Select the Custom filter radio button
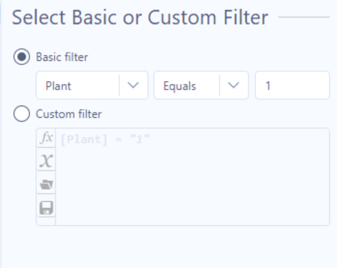337x268 pixels. pos(22,114)
